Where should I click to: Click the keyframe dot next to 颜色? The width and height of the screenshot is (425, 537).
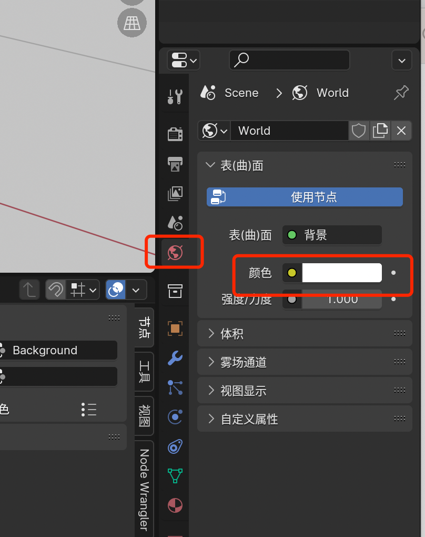[x=393, y=273]
